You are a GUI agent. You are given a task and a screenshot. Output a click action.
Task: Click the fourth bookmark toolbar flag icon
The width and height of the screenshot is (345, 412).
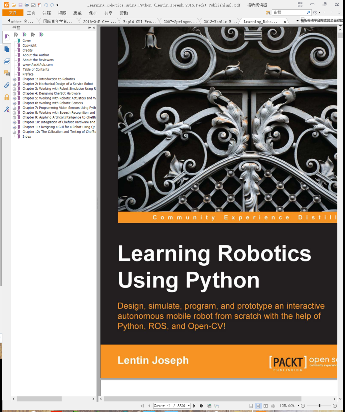click(x=41, y=35)
